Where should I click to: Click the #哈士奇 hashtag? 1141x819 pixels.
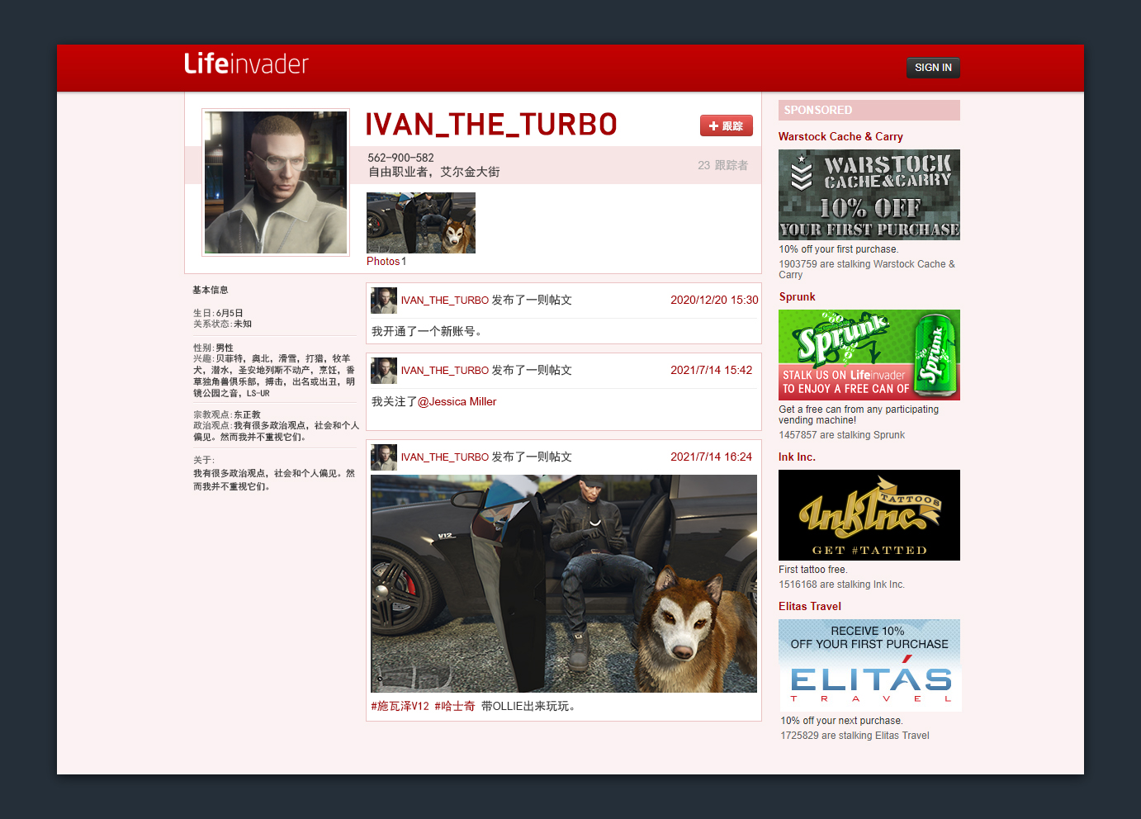(x=455, y=706)
